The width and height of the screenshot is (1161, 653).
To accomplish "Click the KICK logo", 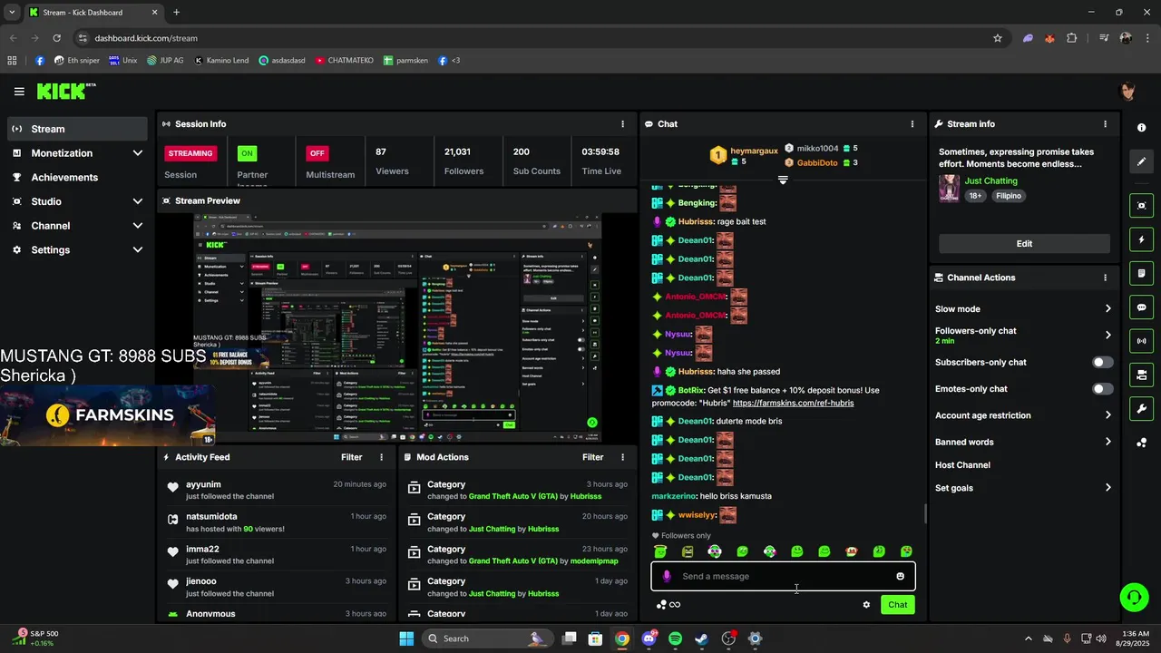I will tap(65, 91).
